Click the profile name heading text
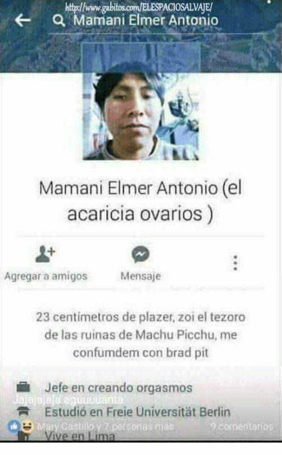This screenshot has width=282, height=455. point(140,201)
